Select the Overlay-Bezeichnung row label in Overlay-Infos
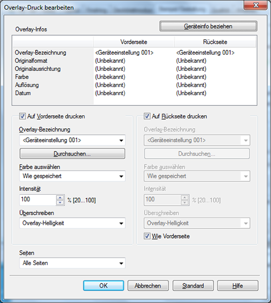Image resolution: width=271 pixels, height=303 pixels. coord(41,52)
